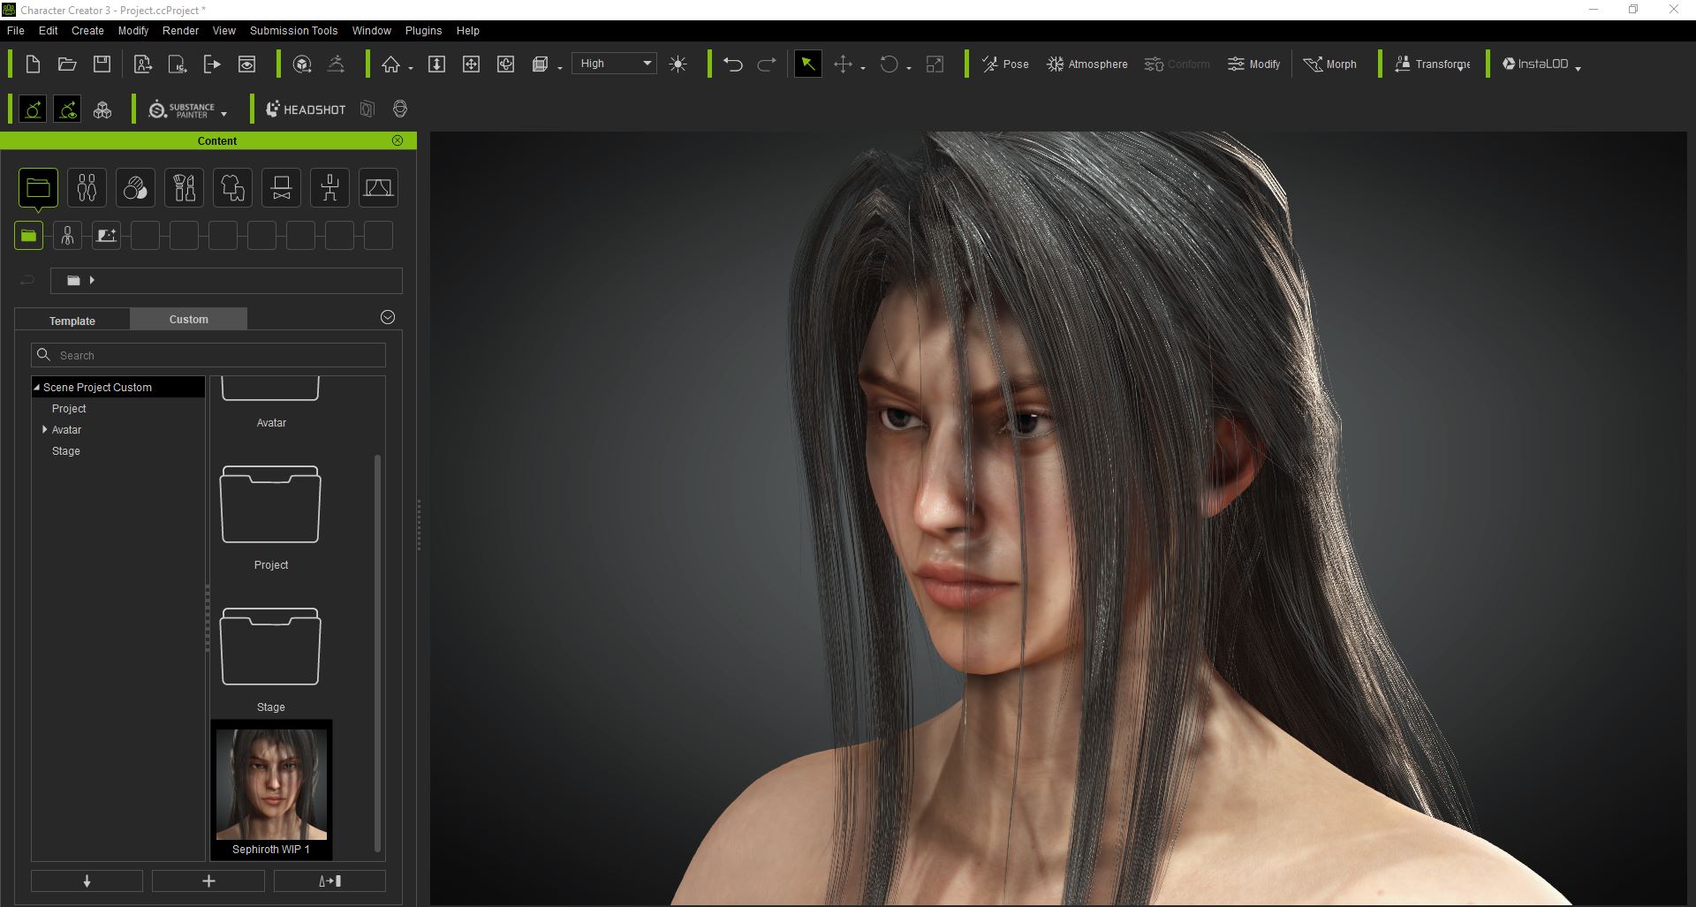This screenshot has height=907, width=1696.
Task: Open the Atmosphere panel
Action: click(1087, 64)
